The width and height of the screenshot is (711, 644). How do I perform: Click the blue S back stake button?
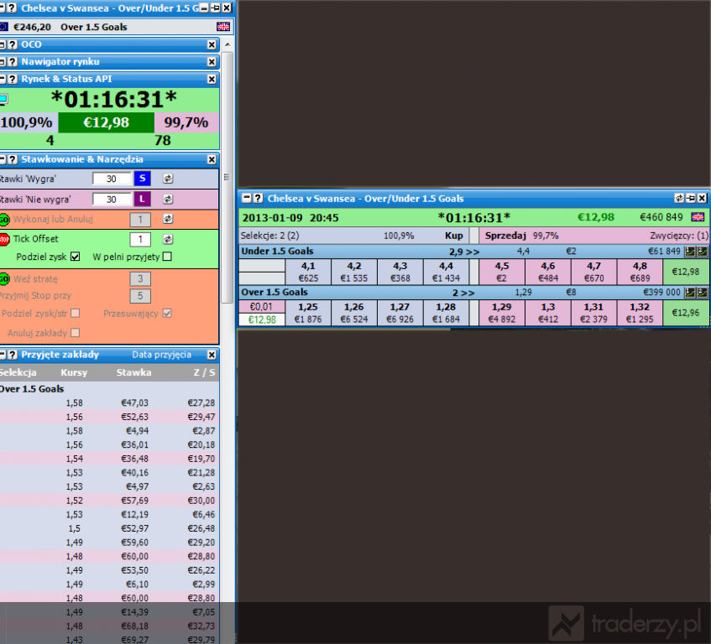coord(143,179)
